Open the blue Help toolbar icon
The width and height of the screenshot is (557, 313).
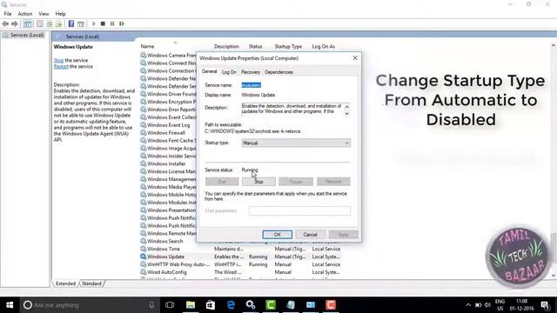tap(71, 23)
